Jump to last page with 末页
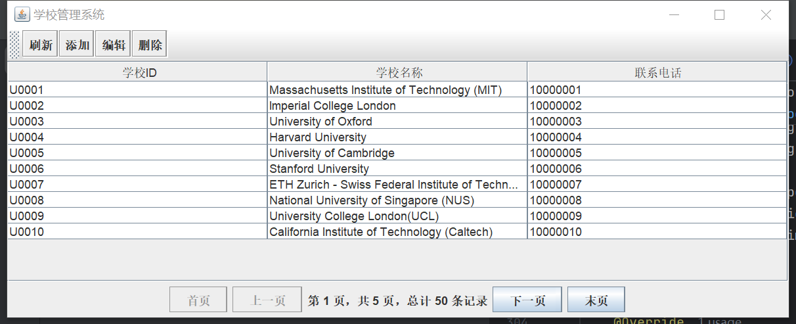This screenshot has width=796, height=324. (x=596, y=300)
